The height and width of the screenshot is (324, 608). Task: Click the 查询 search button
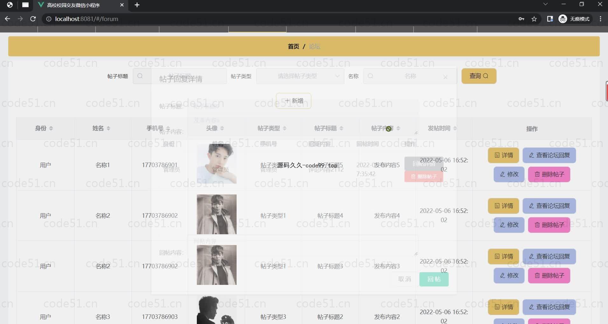click(479, 76)
